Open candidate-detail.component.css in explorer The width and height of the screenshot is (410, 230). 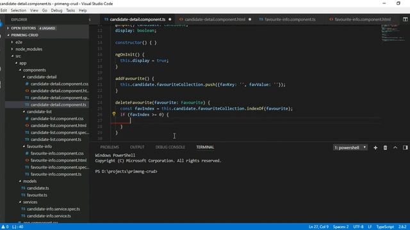coord(60,84)
